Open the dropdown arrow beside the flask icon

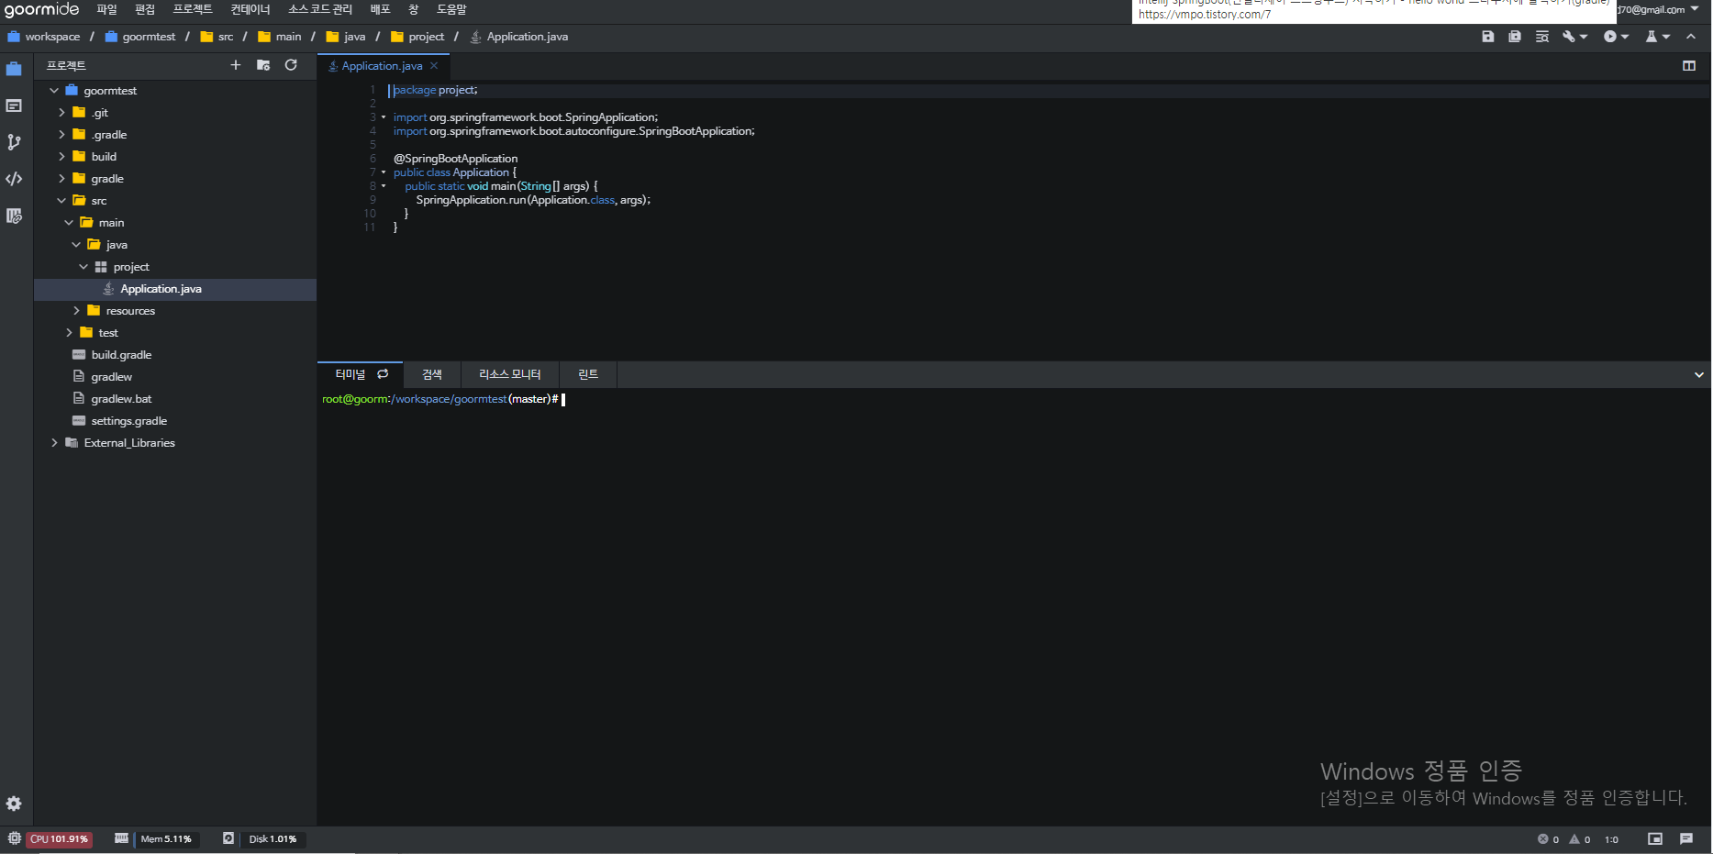pos(1666,37)
